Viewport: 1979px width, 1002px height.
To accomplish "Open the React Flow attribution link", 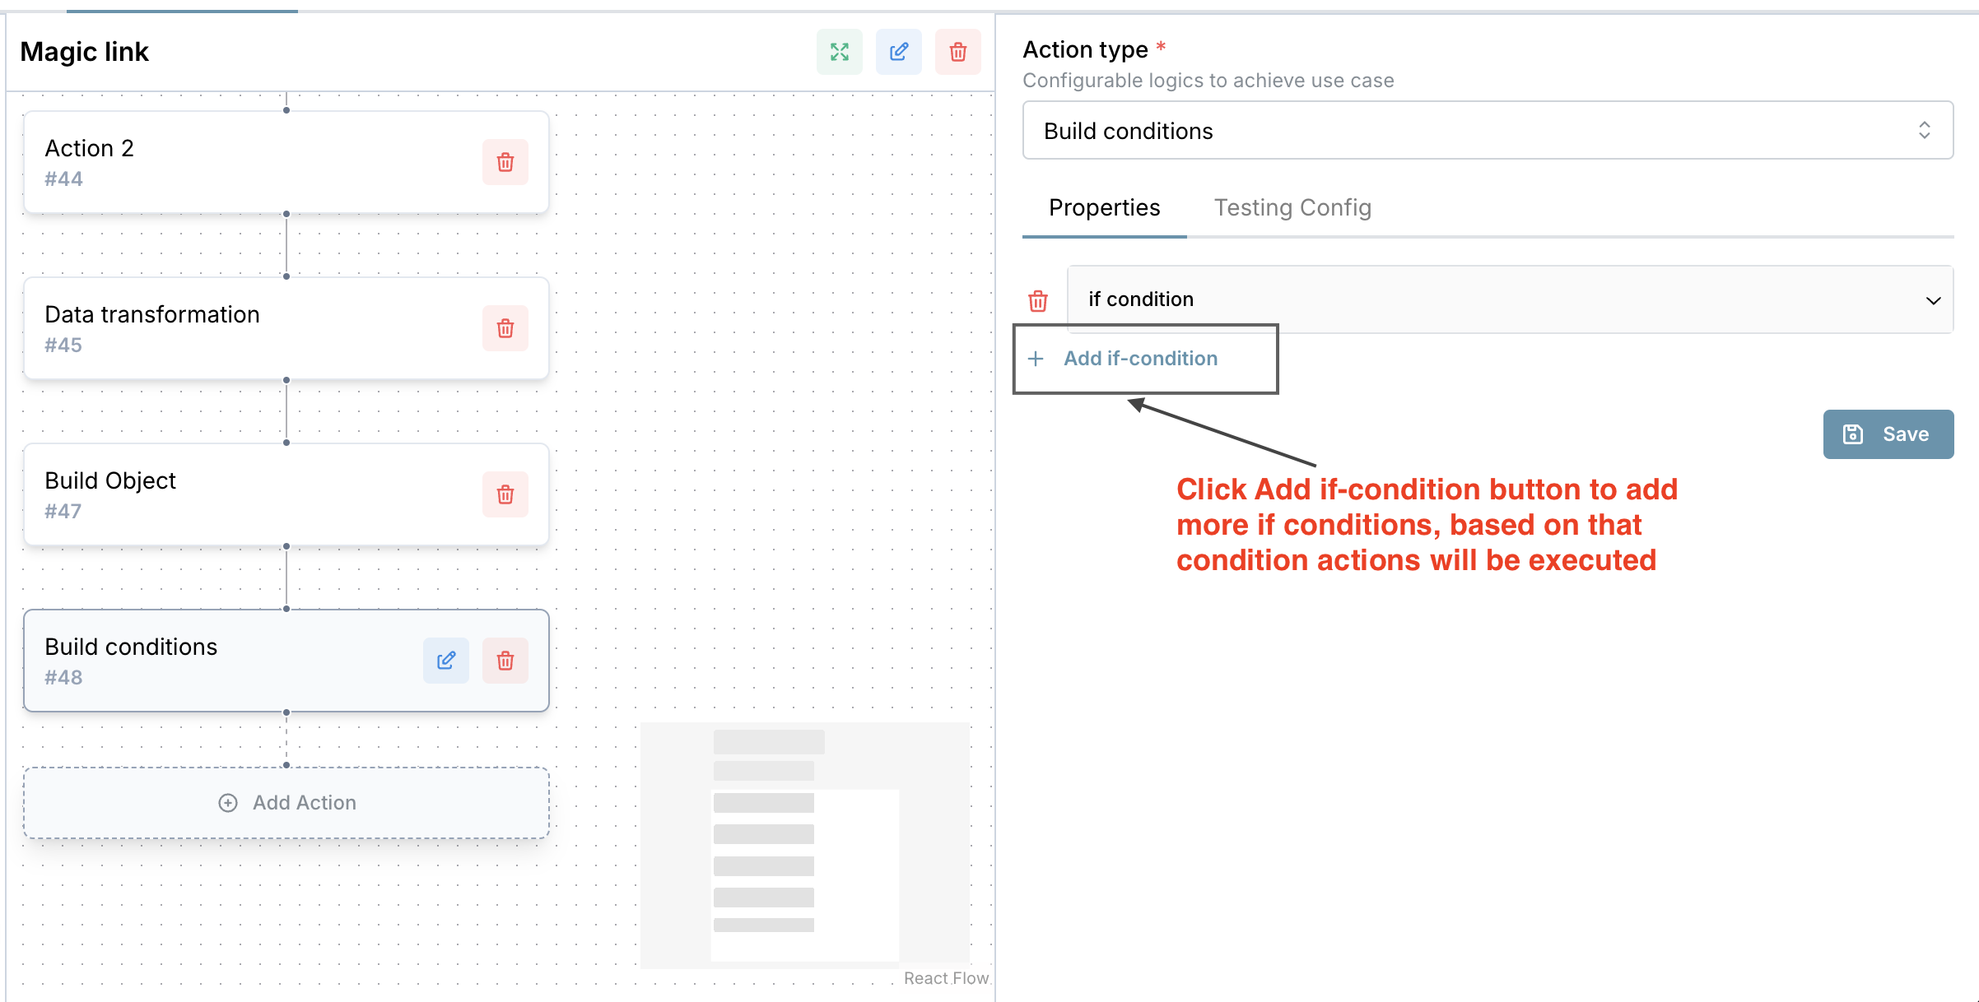I will click(x=945, y=978).
